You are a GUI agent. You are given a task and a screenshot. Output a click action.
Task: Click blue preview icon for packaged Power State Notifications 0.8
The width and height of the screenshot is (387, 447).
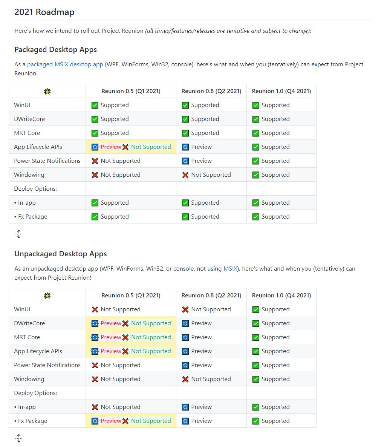pos(185,161)
